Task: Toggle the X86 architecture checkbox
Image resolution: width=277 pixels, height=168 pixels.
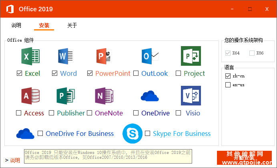Action: [252, 53]
